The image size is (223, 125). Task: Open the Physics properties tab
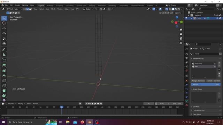coord(187,93)
